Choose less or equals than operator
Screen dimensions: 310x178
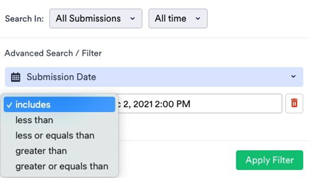click(x=55, y=136)
